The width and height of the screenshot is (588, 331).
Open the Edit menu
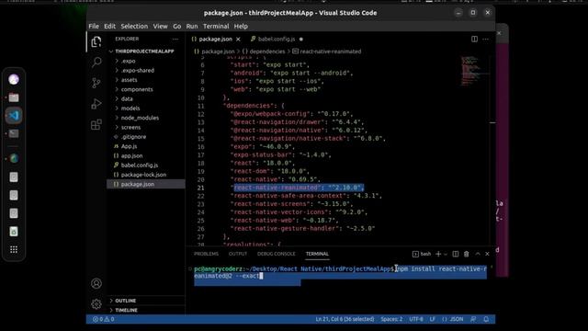109,27
